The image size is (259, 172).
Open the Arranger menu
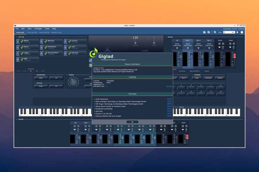pos(38,28)
